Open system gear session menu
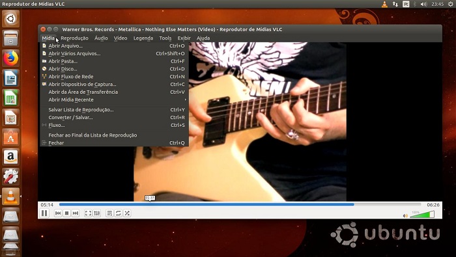The width and height of the screenshot is (456, 257). click(x=451, y=4)
